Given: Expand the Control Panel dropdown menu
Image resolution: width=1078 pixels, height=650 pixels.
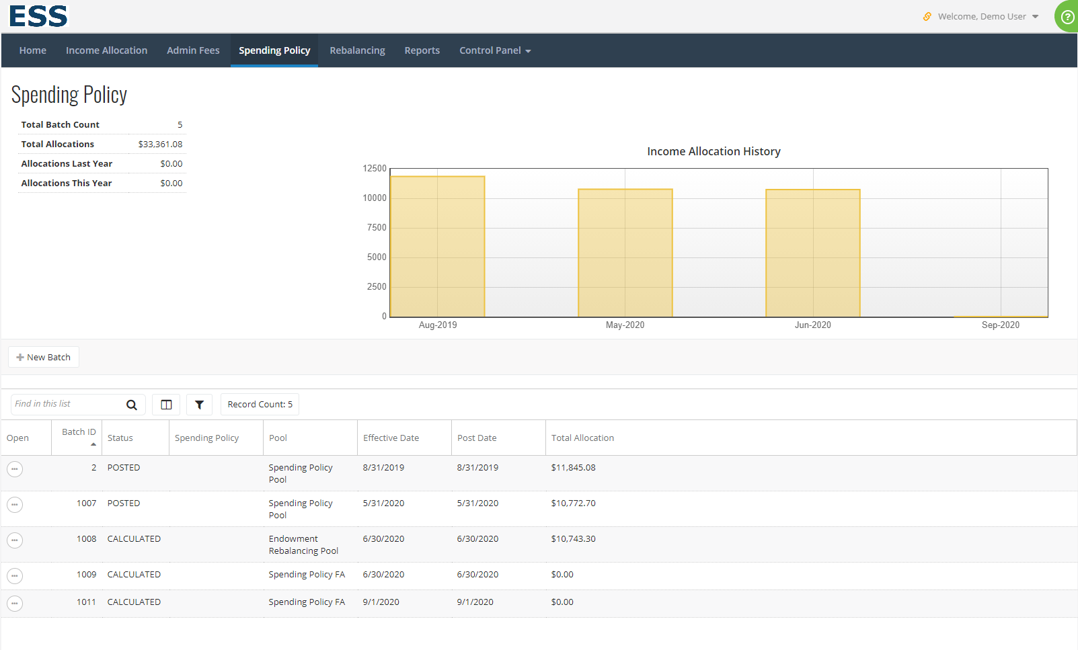Looking at the screenshot, I should point(495,50).
